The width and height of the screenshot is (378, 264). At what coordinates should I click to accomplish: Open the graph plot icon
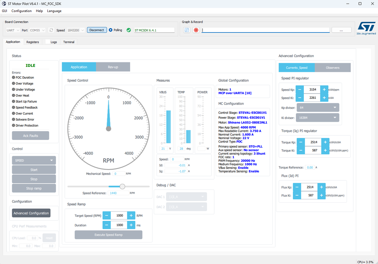click(187, 30)
